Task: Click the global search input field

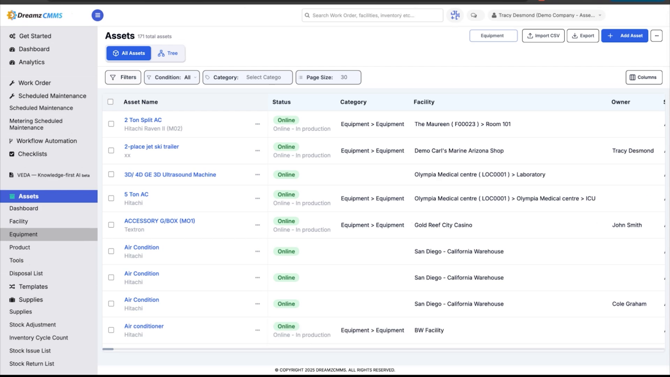Action: 372,15
